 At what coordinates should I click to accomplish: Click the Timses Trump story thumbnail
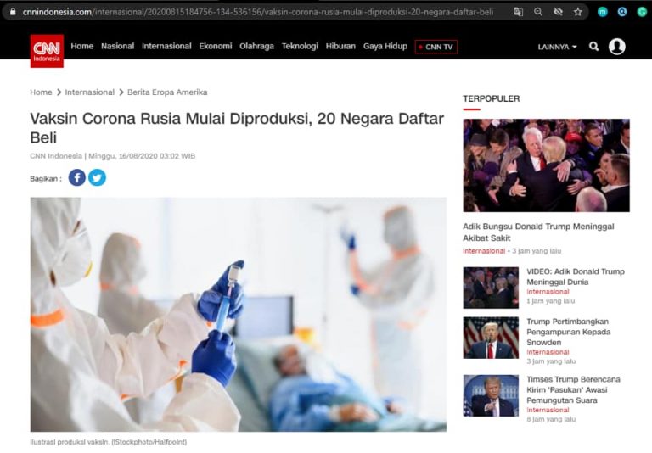(x=491, y=395)
